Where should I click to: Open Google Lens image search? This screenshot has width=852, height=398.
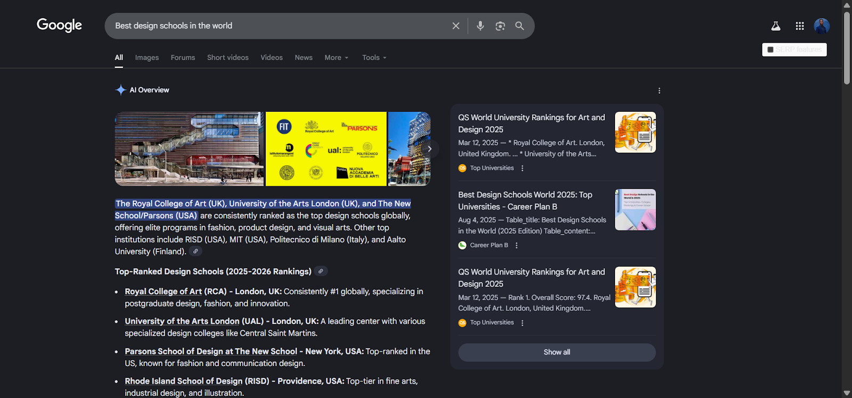[500, 26]
